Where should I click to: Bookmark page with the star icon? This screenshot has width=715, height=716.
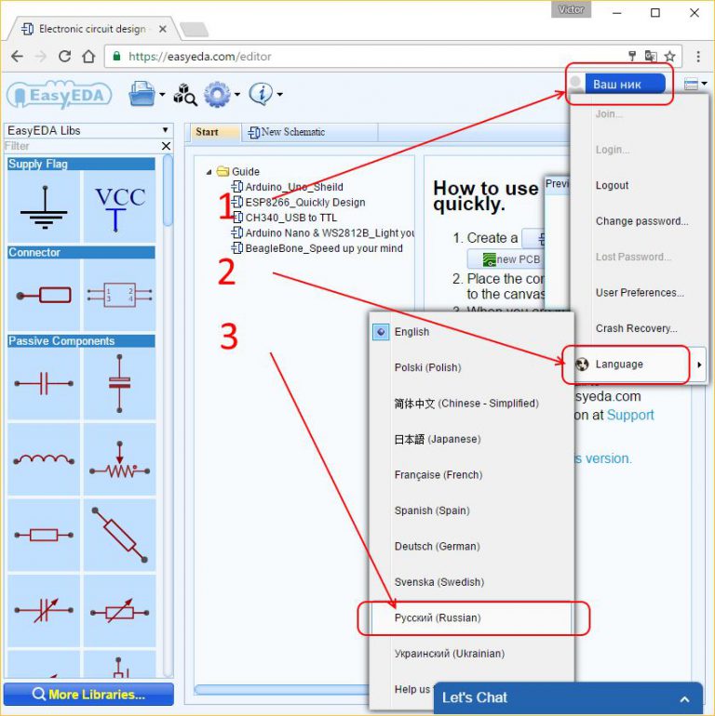[669, 56]
